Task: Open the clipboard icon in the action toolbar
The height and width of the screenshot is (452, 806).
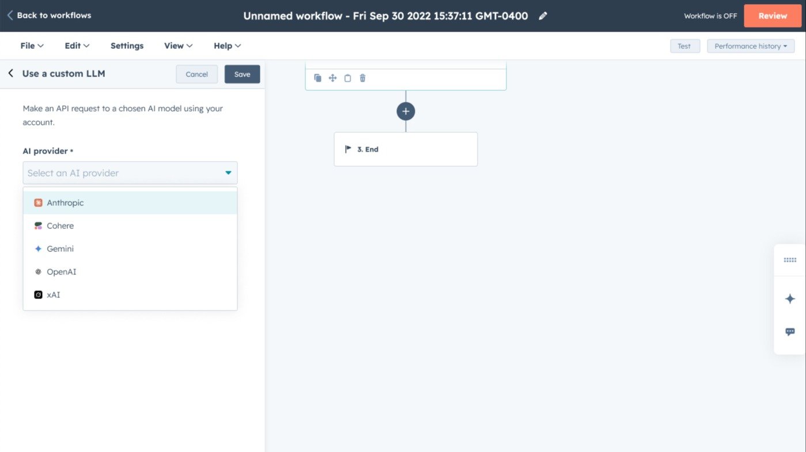Action: click(x=347, y=78)
